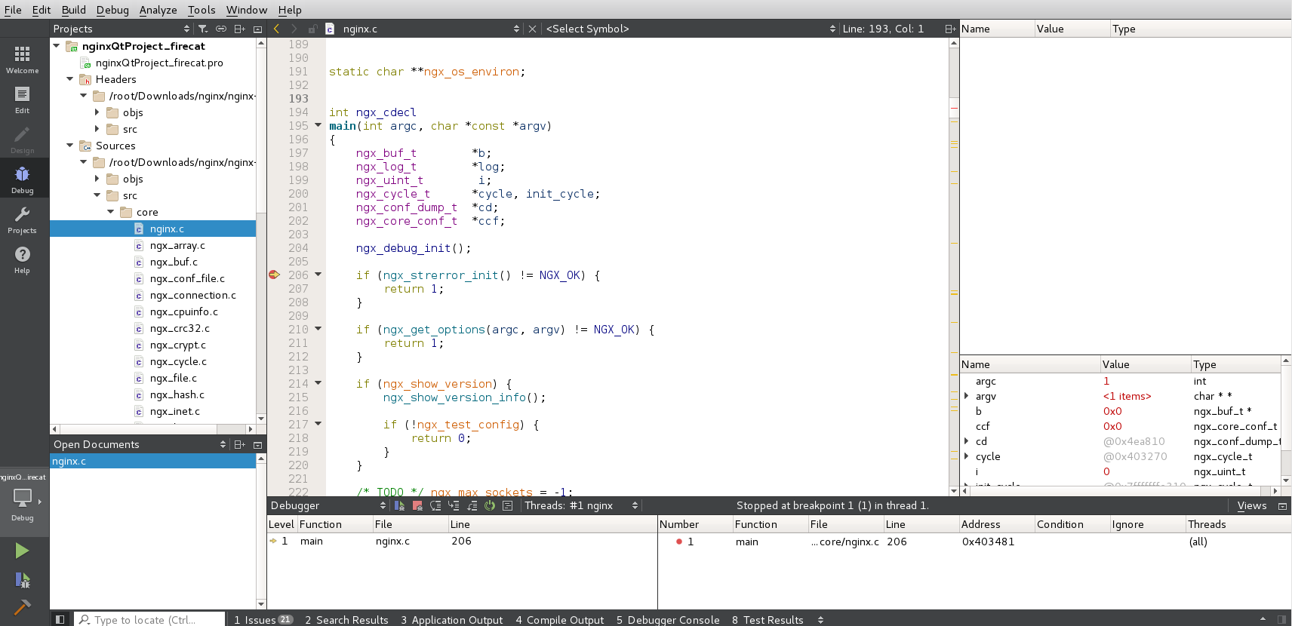Collapse the core folder node
Viewport: 1292px width, 626px height.
pos(111,212)
